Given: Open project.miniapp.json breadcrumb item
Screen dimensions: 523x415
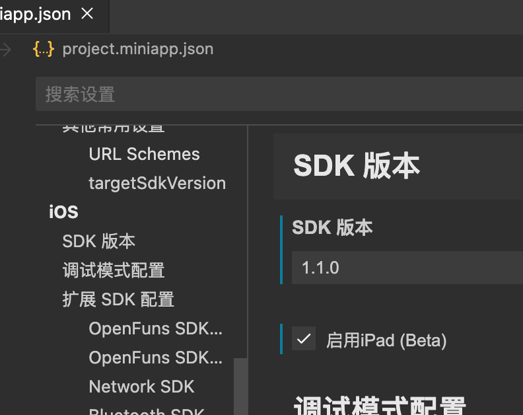Looking at the screenshot, I should point(137,50).
